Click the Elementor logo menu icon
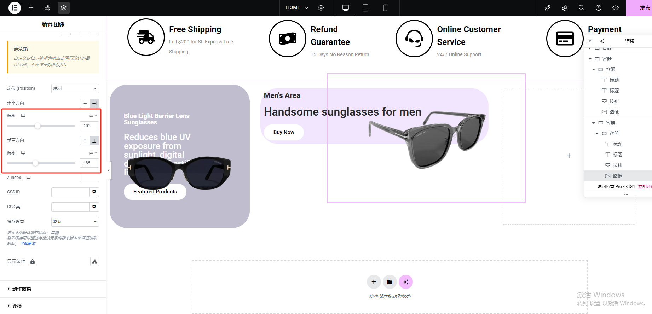The height and width of the screenshot is (314, 652). tap(15, 8)
